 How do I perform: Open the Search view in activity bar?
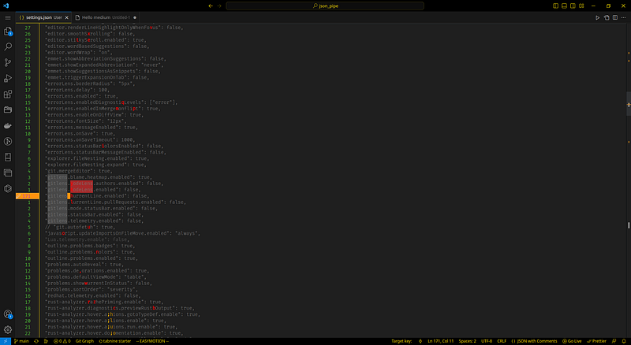point(8,46)
